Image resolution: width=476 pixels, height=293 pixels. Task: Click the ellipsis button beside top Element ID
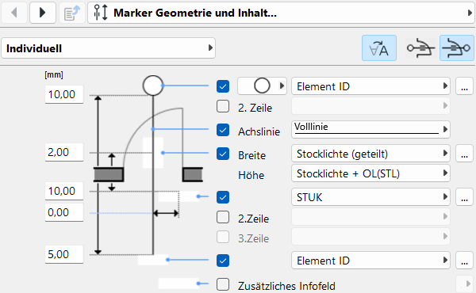464,86
